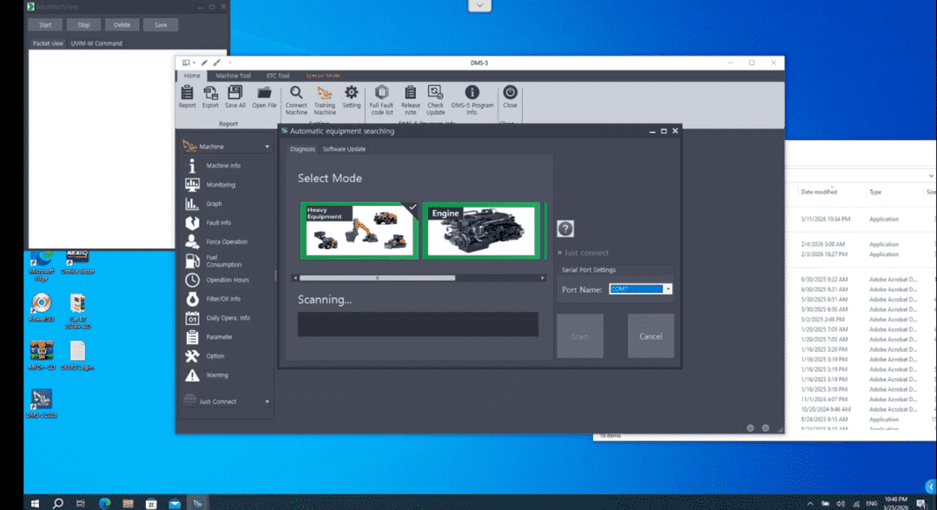Click the Stop button in MonitorView
The image size is (937, 510).
point(83,25)
